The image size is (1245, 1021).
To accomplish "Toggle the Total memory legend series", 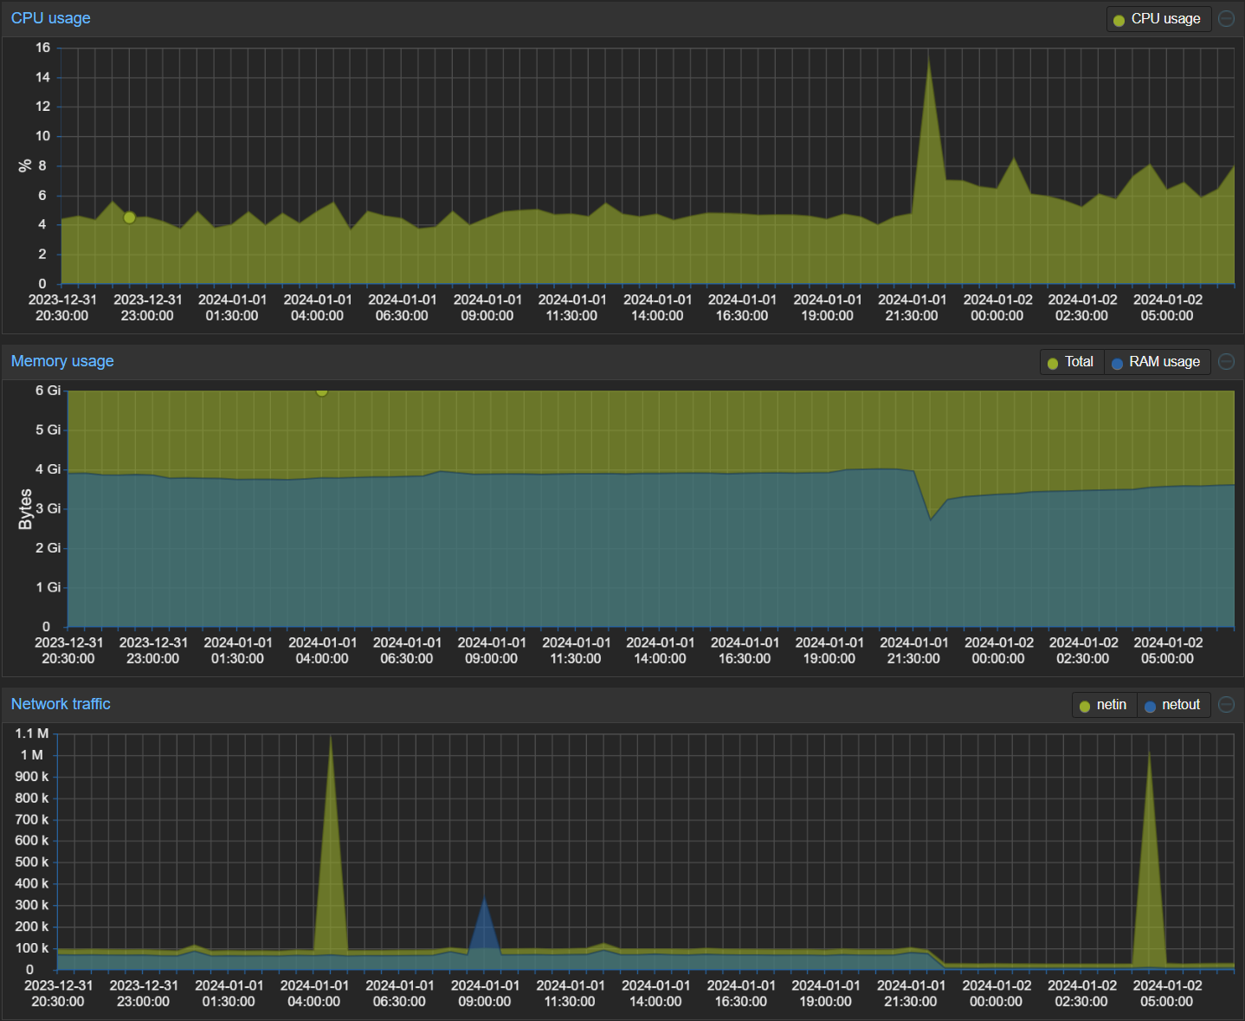I will click(x=1072, y=362).
